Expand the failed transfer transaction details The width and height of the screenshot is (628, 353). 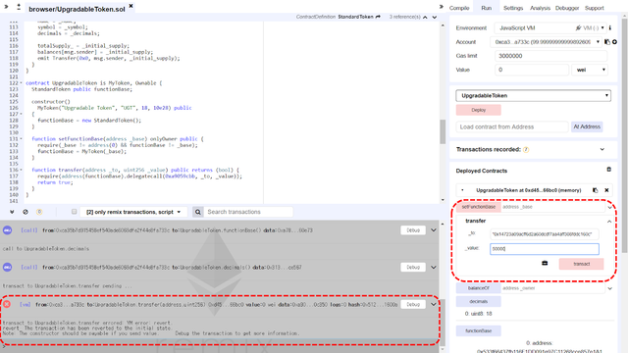(x=434, y=305)
